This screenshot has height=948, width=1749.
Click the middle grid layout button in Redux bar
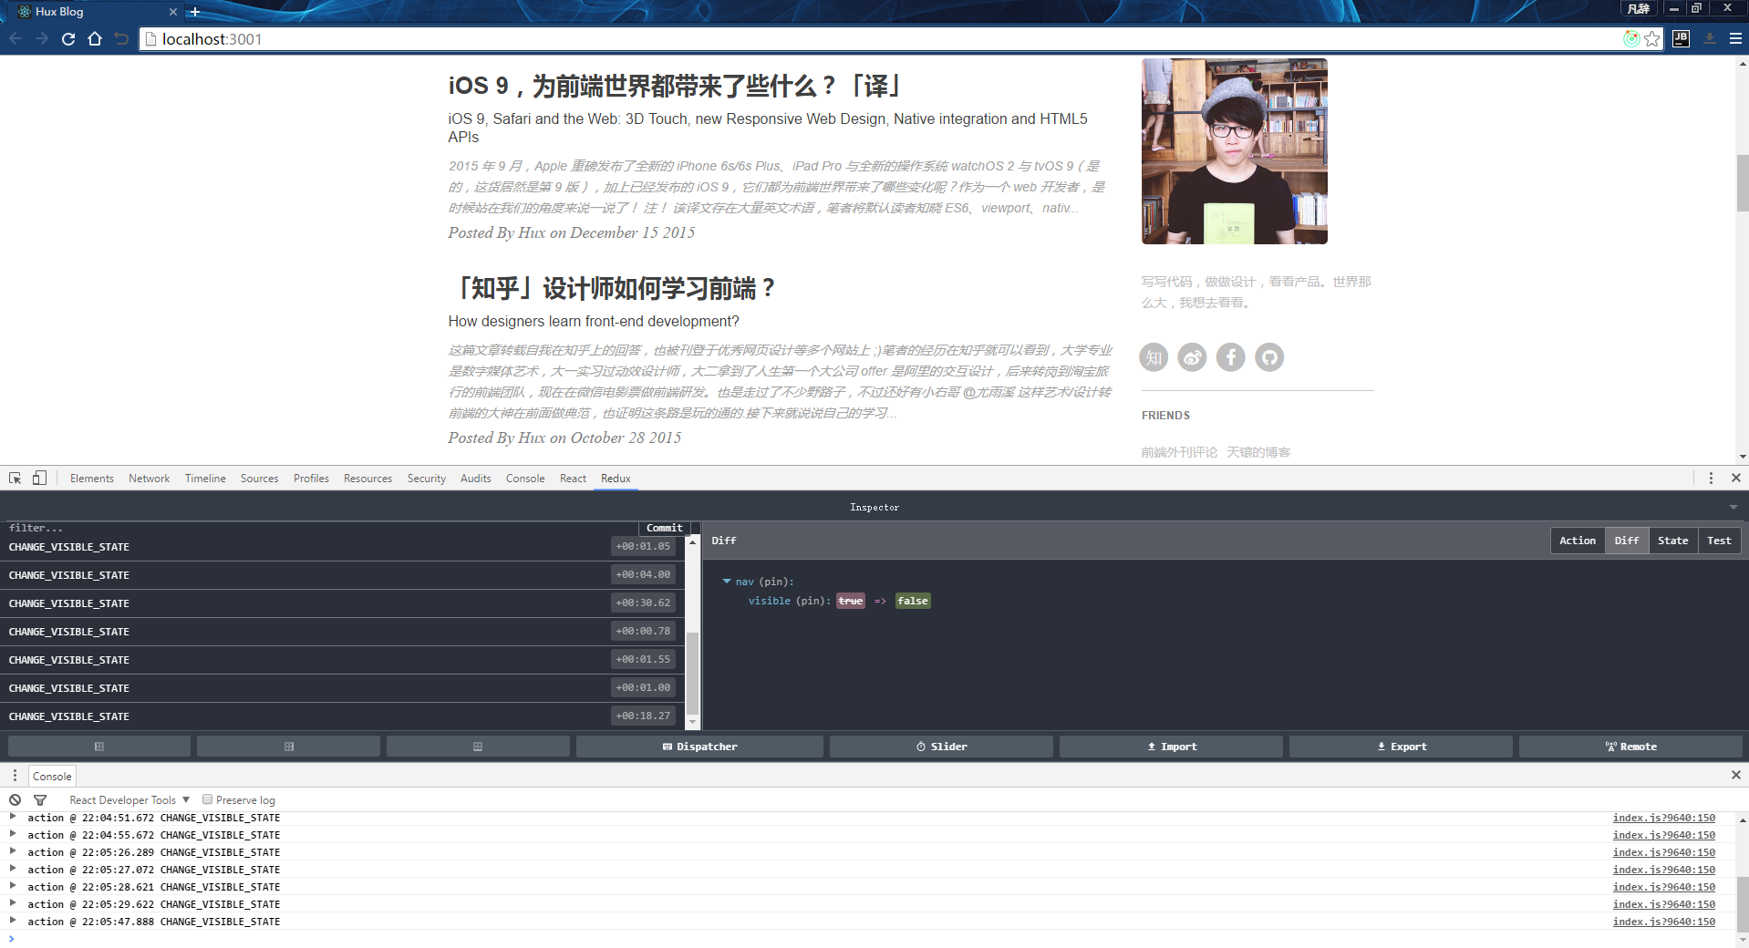tap(289, 747)
